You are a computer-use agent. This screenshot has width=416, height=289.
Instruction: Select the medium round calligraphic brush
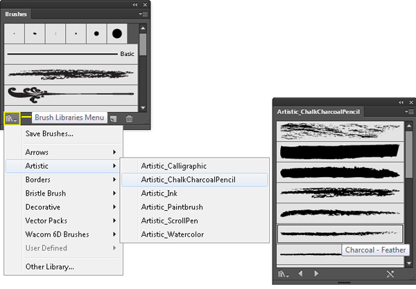(96, 34)
